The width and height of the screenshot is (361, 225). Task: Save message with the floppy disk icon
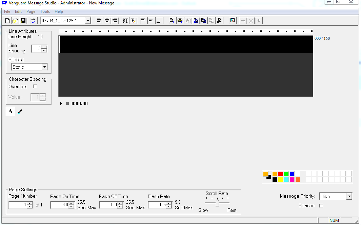[23, 21]
